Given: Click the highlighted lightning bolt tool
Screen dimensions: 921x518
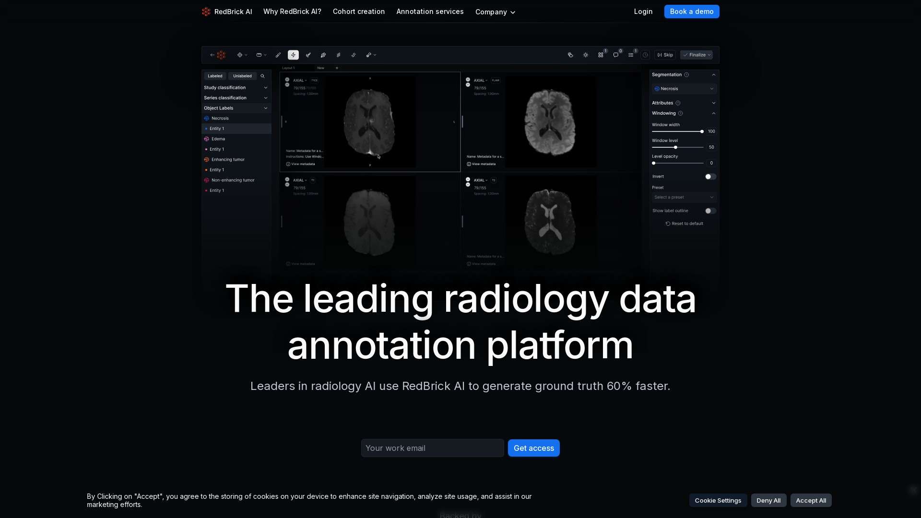Looking at the screenshot, I should click(x=293, y=55).
